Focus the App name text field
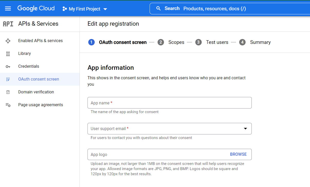Image resolution: width=310 pixels, height=187 pixels. point(169,103)
